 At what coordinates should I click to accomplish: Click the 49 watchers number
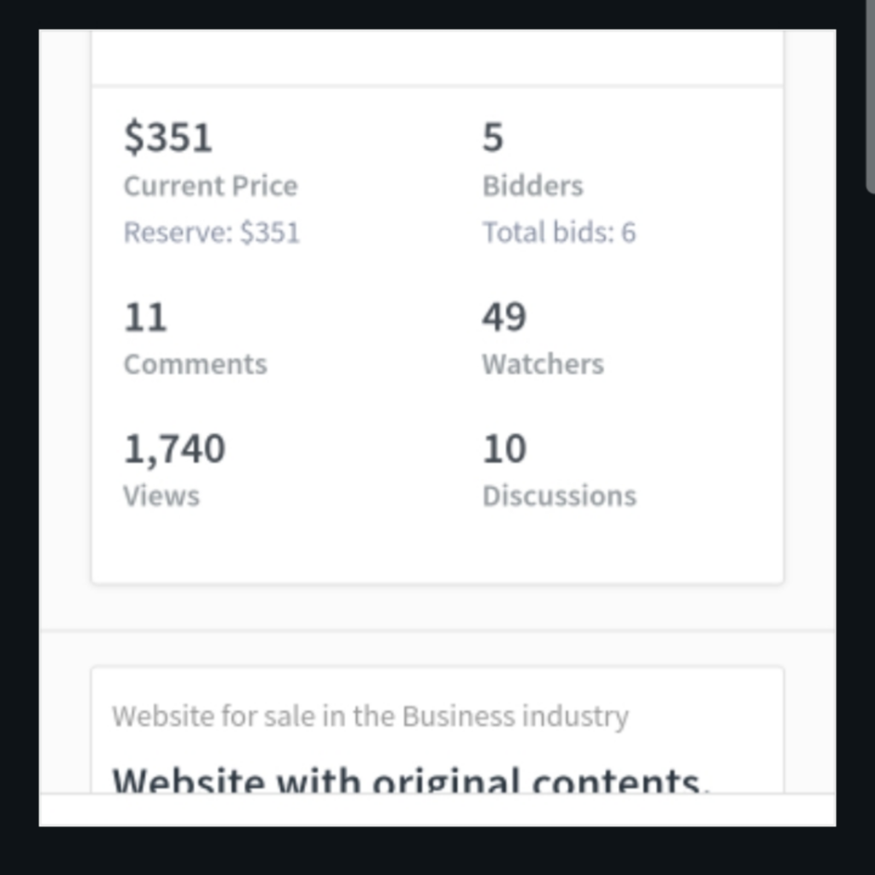504,318
